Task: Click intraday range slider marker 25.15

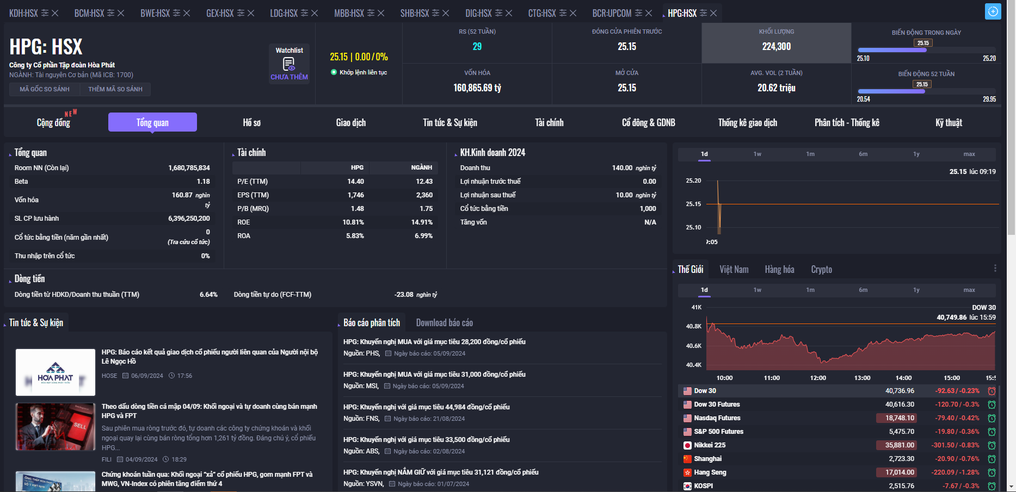Action: coord(923,43)
